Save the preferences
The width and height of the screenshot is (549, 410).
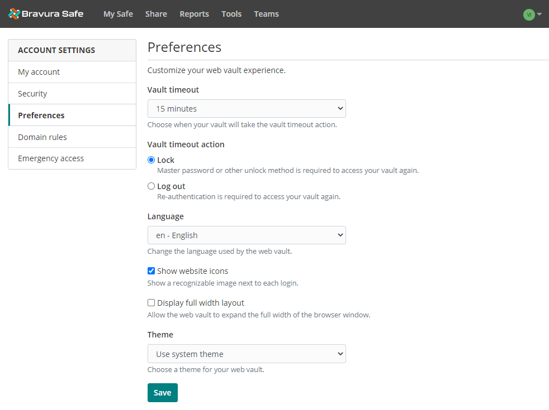(162, 393)
